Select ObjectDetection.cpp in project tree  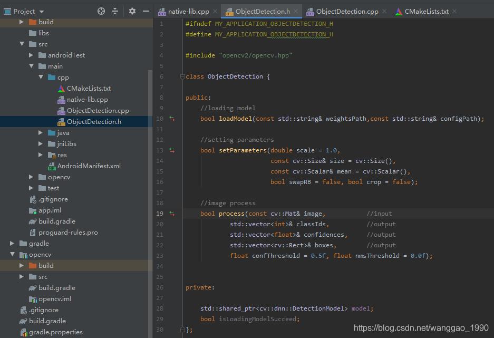coord(98,111)
